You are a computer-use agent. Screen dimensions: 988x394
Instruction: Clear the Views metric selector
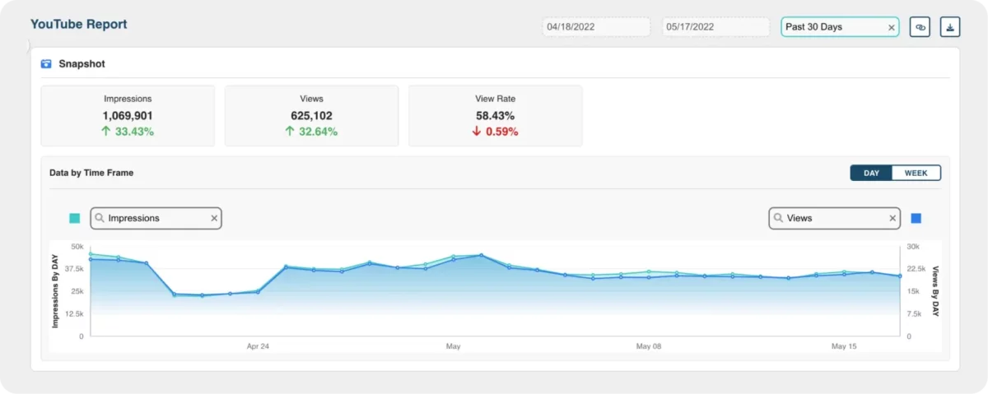pos(892,218)
